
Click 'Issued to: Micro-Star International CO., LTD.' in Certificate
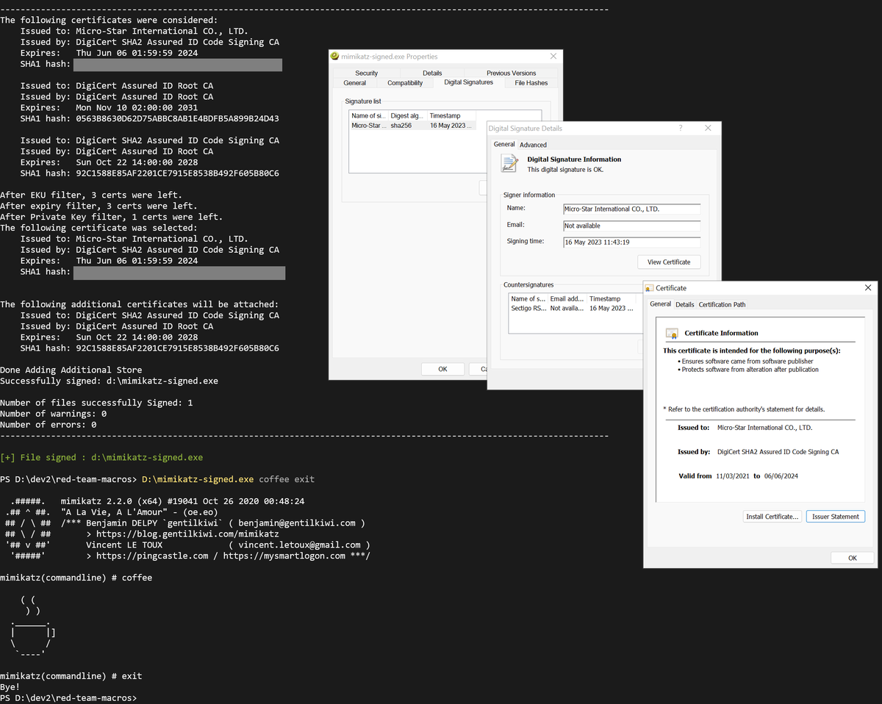pos(745,428)
